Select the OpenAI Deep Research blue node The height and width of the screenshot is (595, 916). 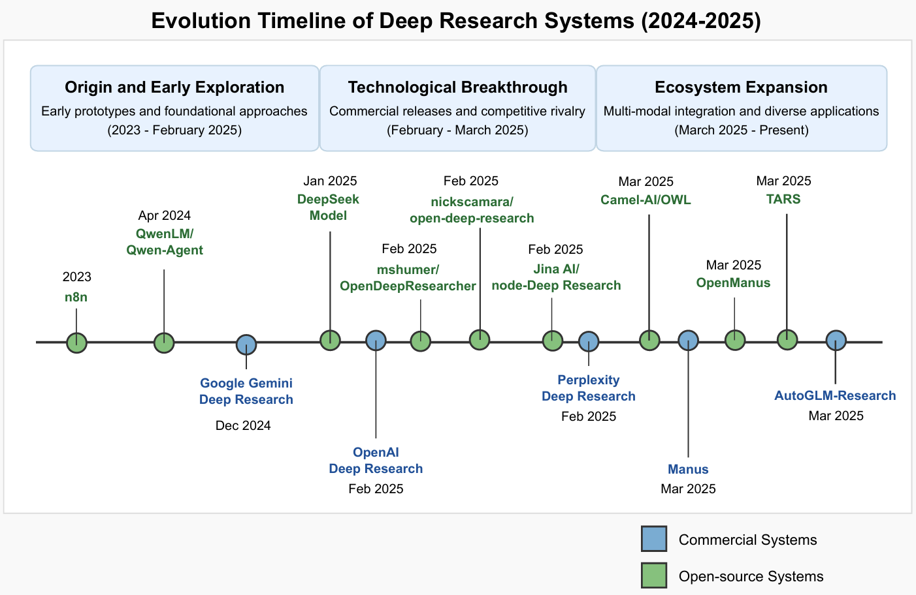pos(376,340)
